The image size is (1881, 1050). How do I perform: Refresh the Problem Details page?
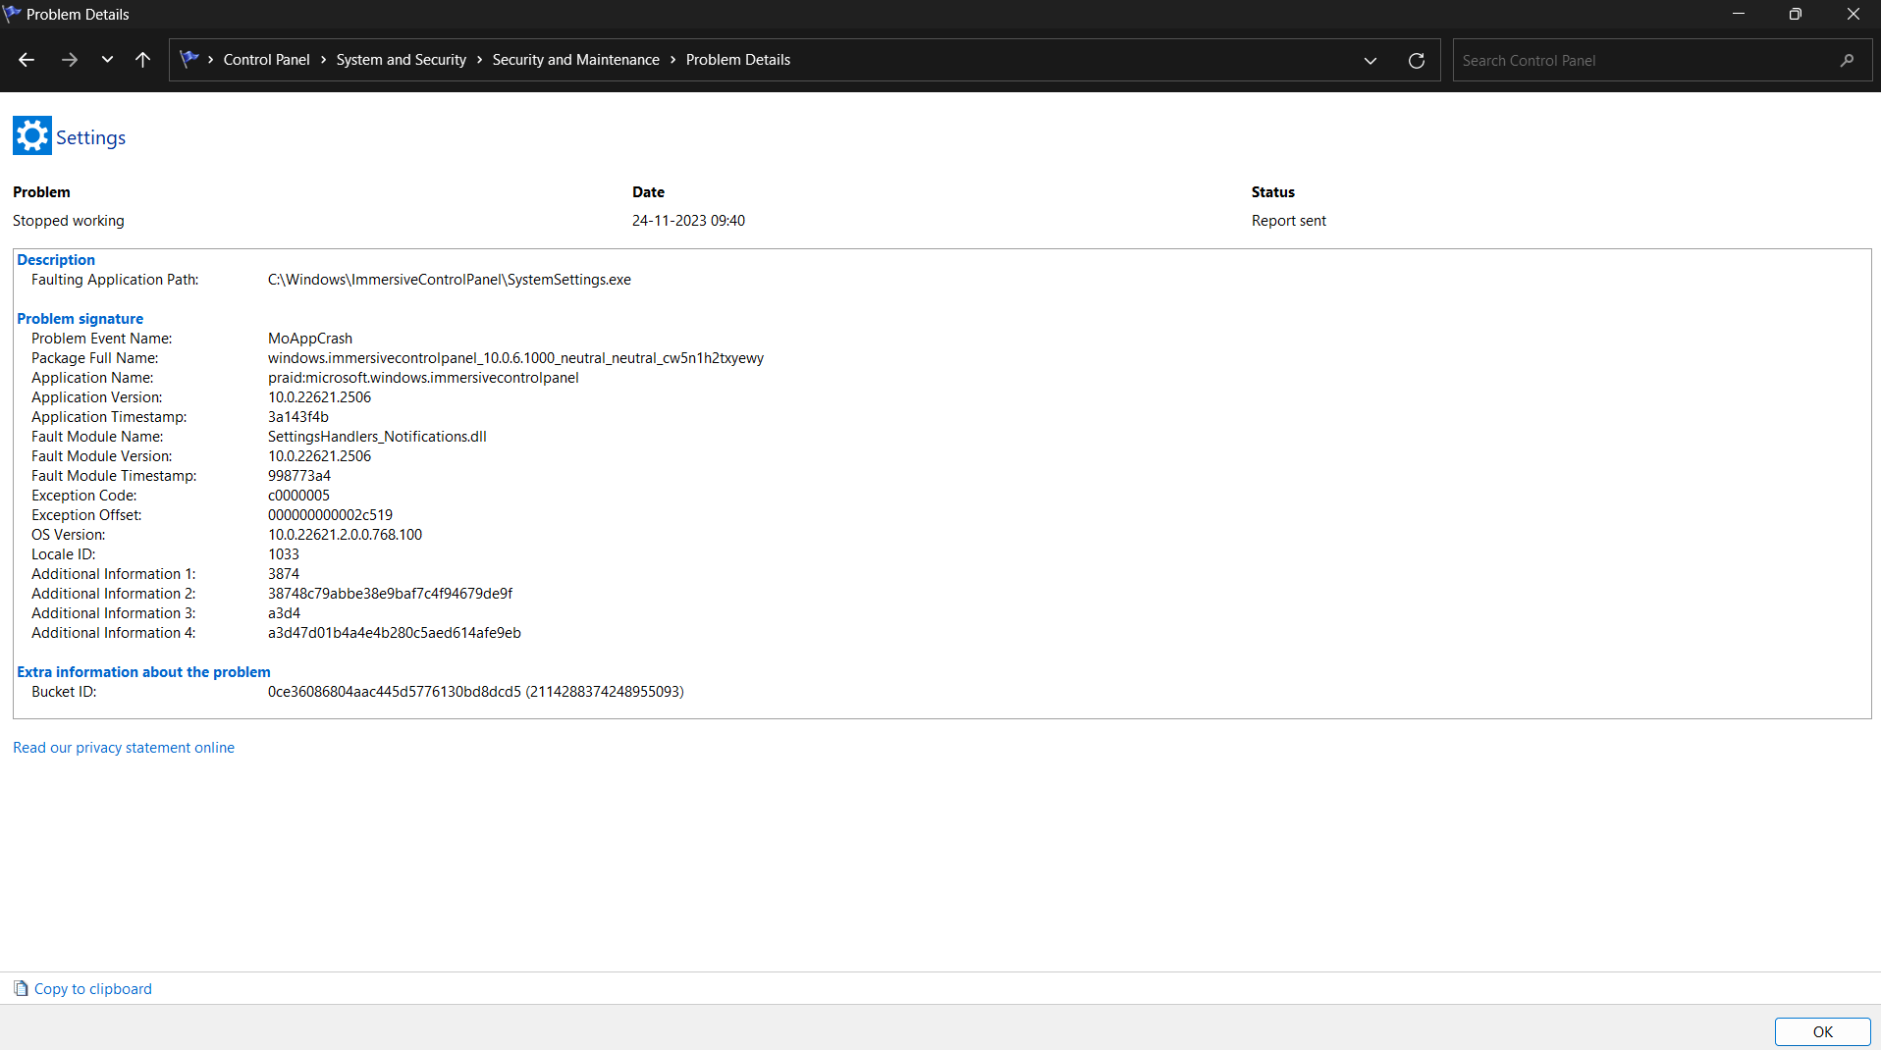click(1417, 61)
